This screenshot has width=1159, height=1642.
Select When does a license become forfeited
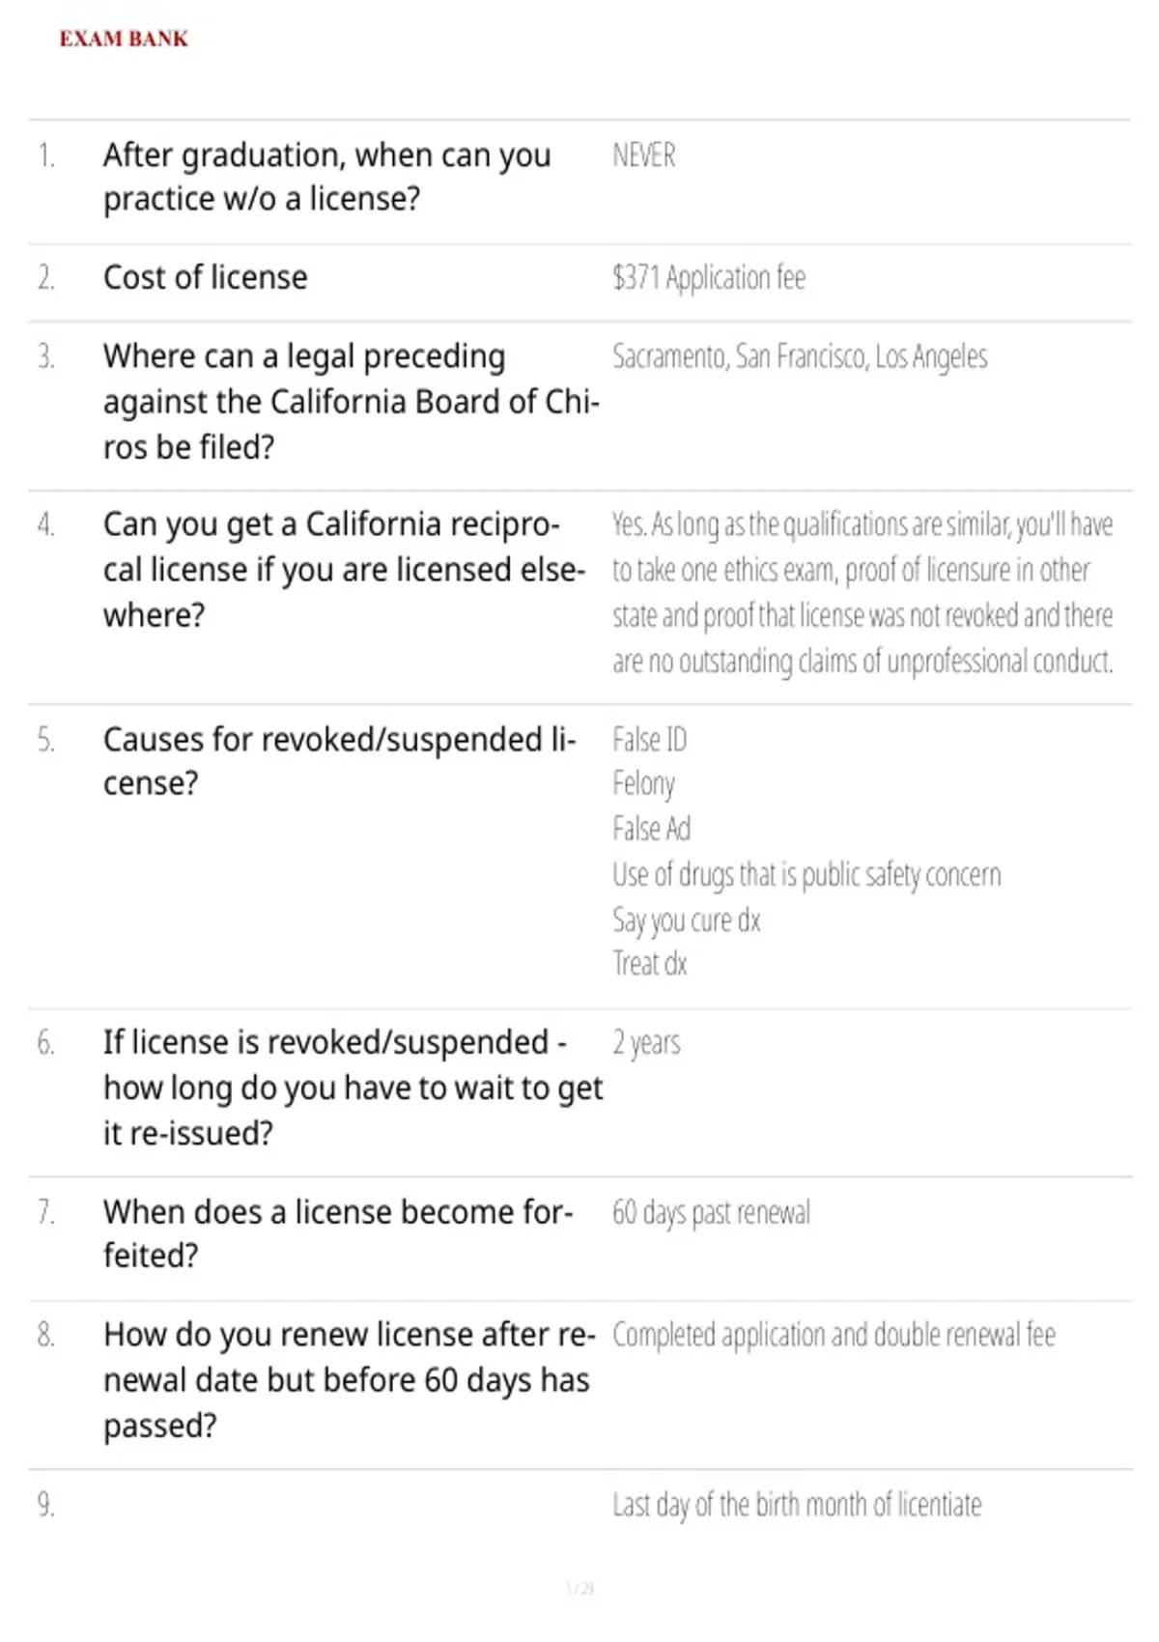pos(339,1233)
